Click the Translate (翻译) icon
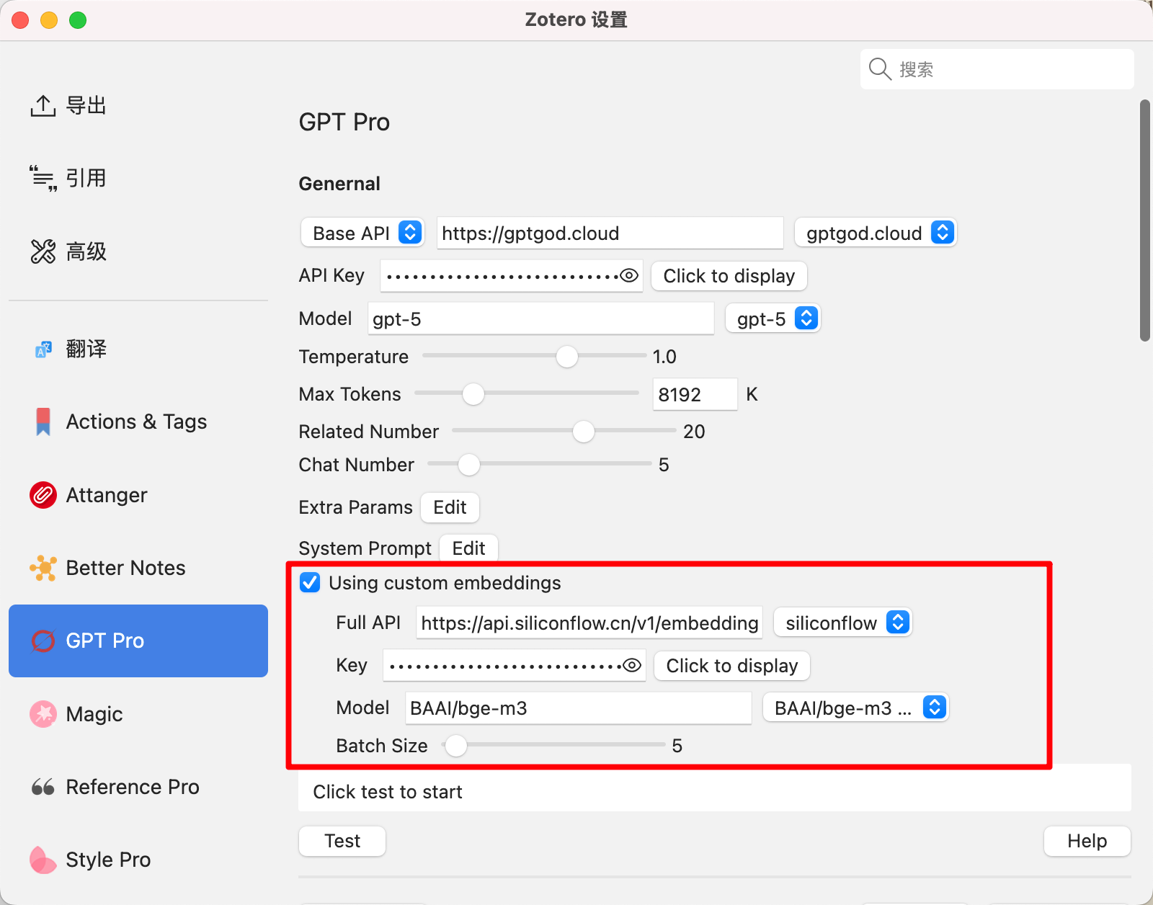The image size is (1153, 905). tap(43, 349)
